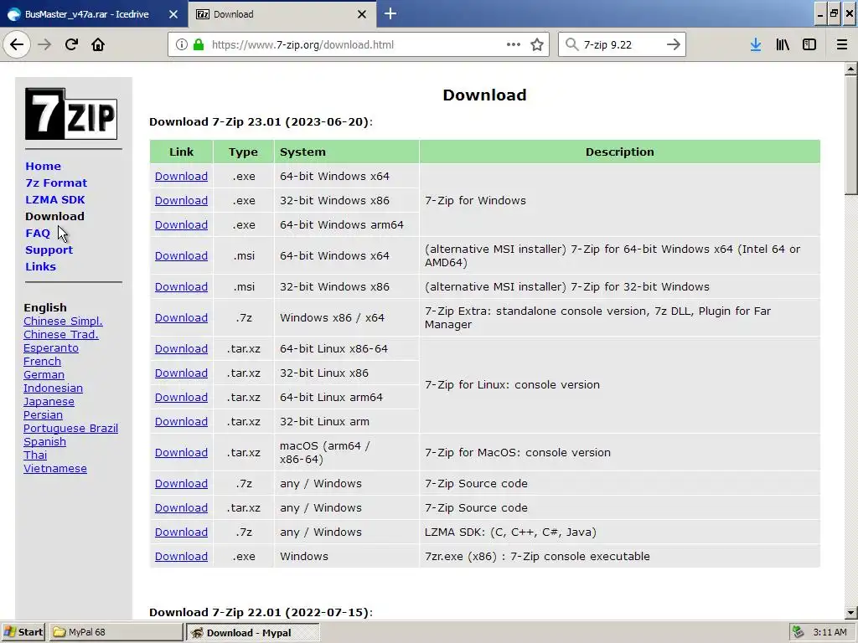858x643 pixels.
Task: Go to LZMA SDK page
Action: pyautogui.click(x=55, y=199)
